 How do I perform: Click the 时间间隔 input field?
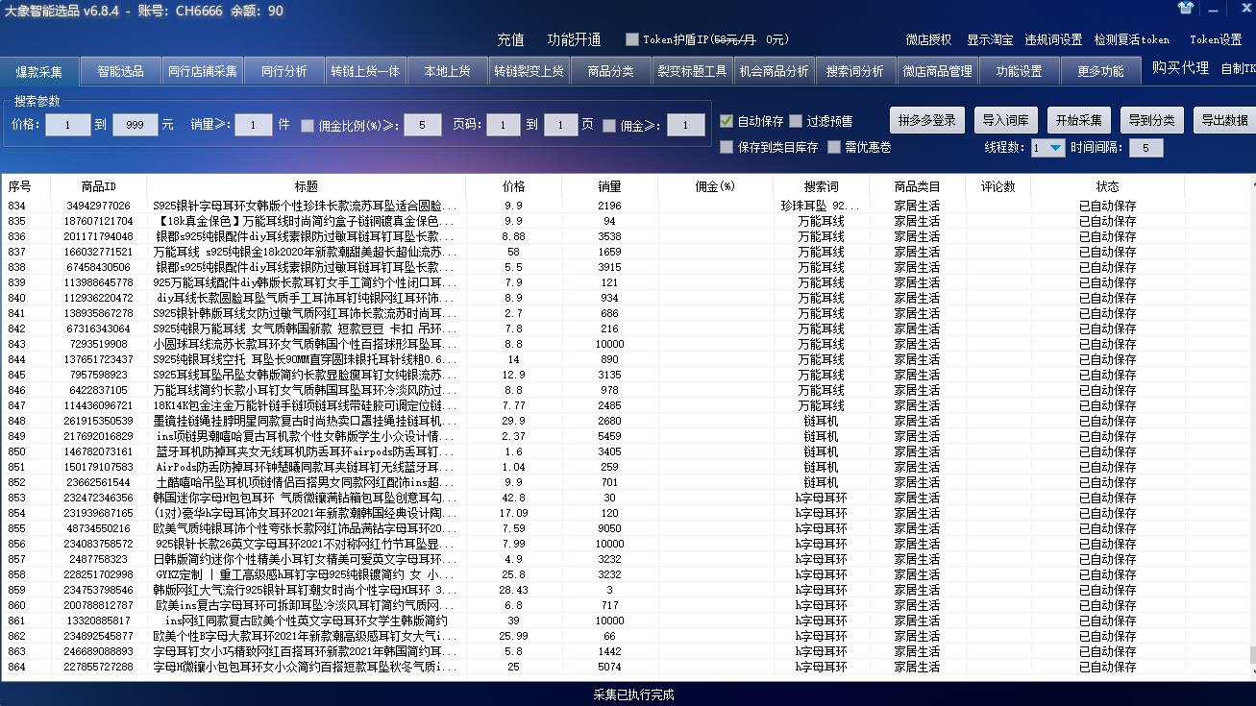click(x=1145, y=148)
